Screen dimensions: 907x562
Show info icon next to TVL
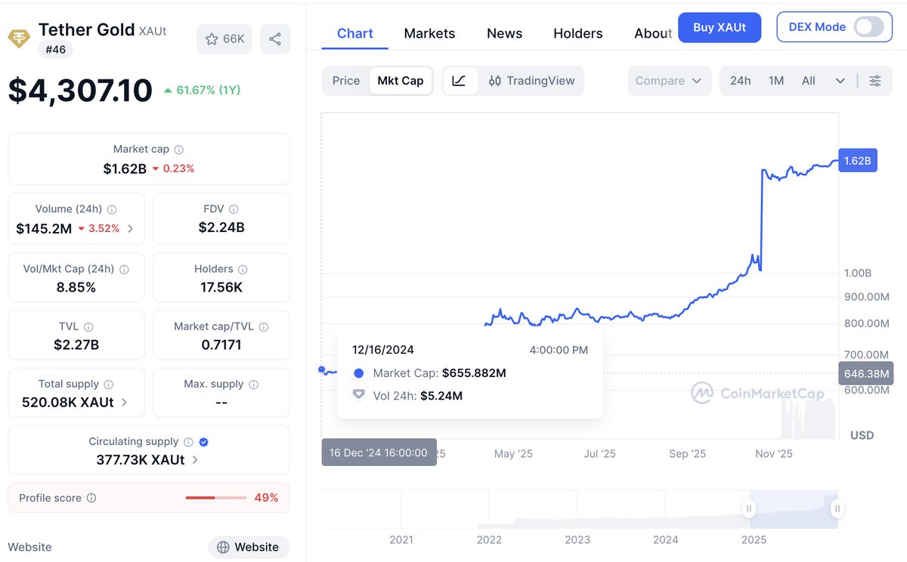tap(88, 327)
